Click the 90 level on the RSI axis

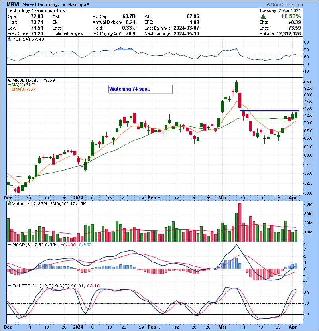[x=306, y=43]
